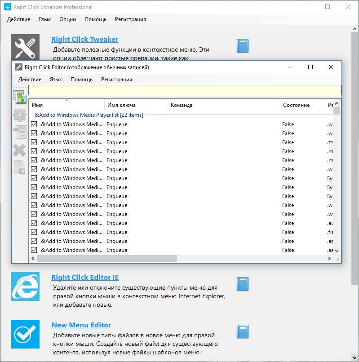Viewport: 359px width, 362px height.
Task: Open Помощь menu in the Enhancer main window
Action: [95, 19]
